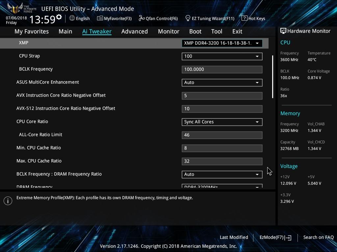Click CPU temperature value 40°C
Image resolution: width=337 pixels, height=252 pixels.
click(312, 60)
